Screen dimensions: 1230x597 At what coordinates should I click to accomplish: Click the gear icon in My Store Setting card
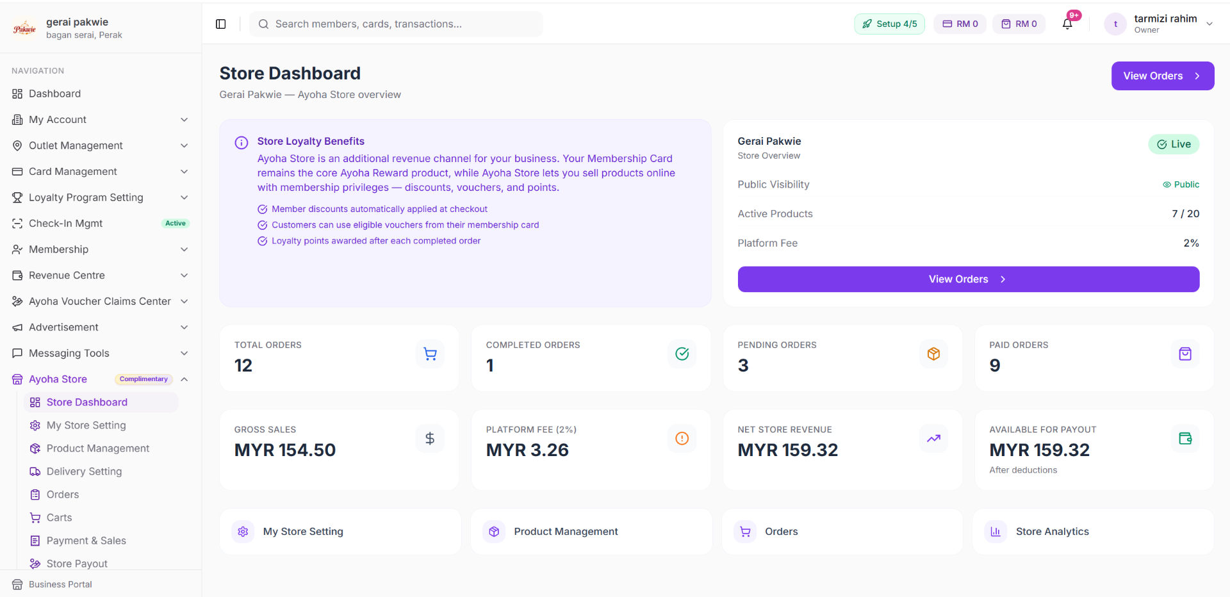click(243, 532)
